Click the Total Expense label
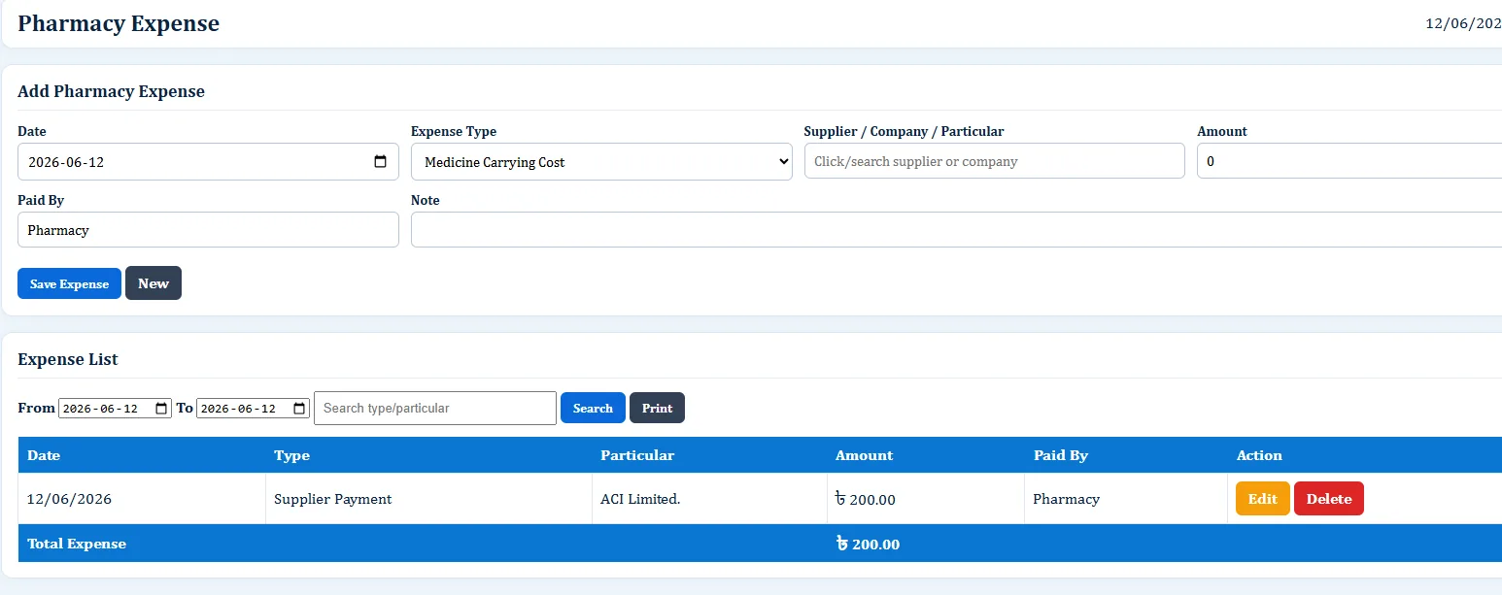 coord(77,544)
